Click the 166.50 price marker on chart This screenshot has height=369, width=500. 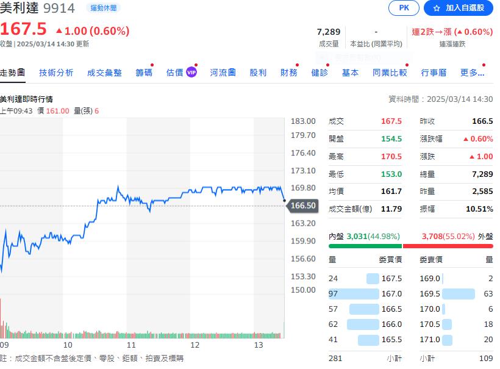pyautogui.click(x=302, y=206)
